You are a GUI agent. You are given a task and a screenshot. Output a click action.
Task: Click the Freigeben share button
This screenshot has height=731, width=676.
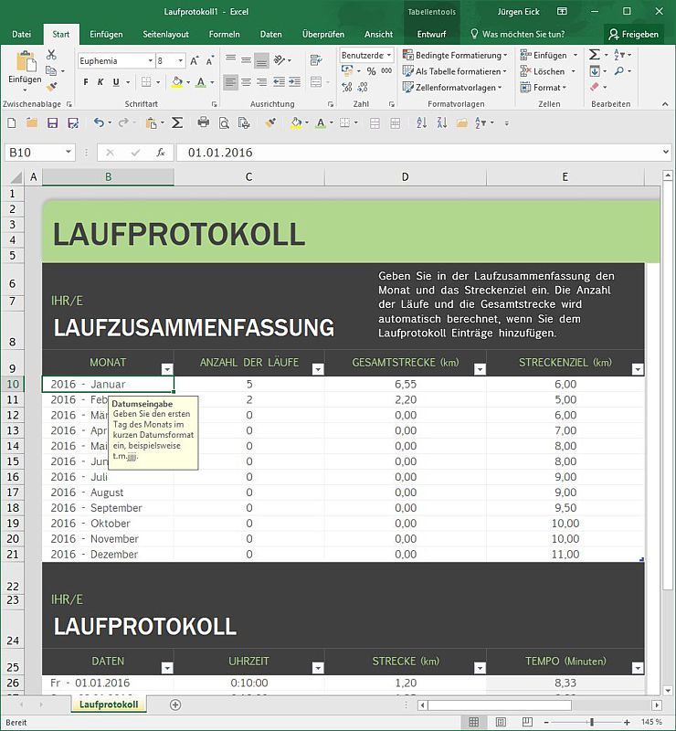[634, 34]
